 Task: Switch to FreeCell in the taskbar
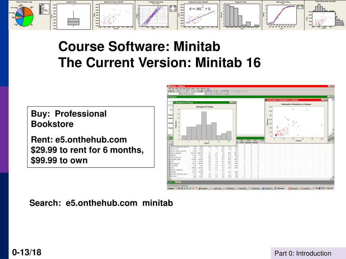(x=204, y=188)
